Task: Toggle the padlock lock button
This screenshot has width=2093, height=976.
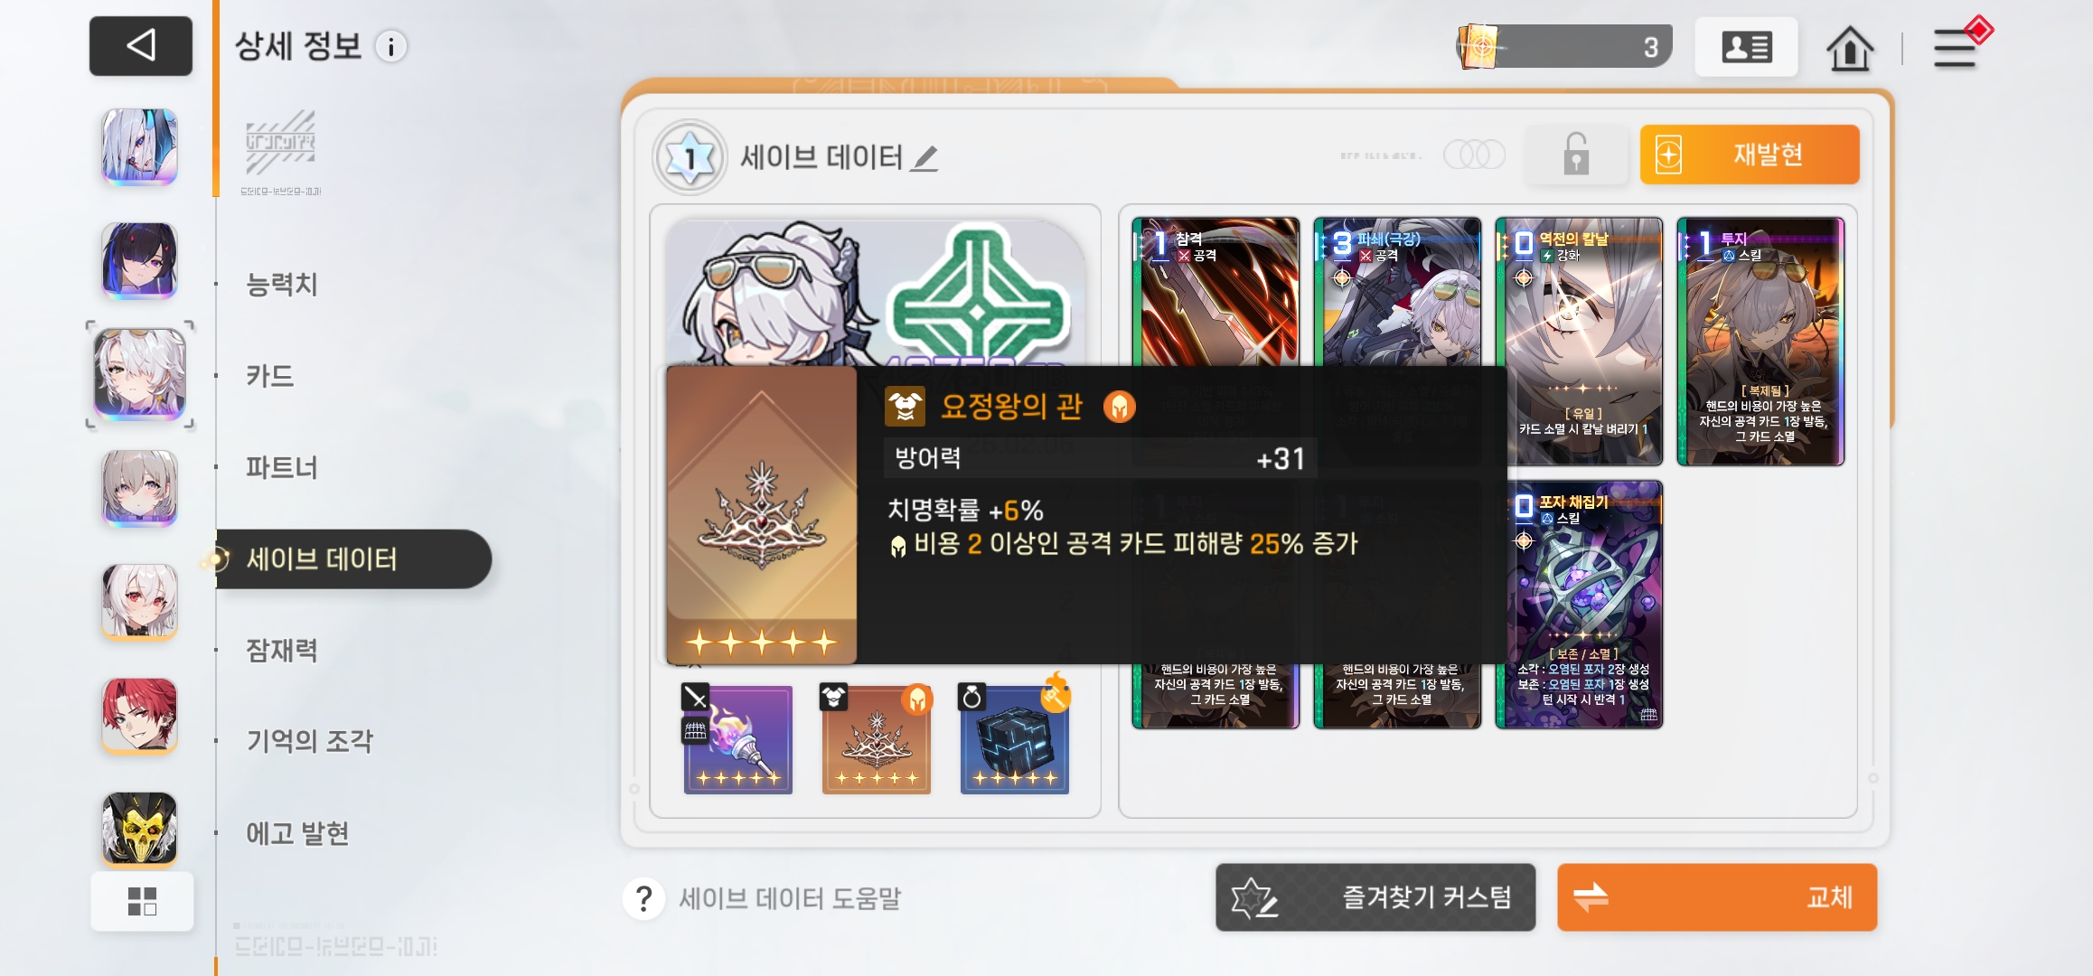Action: (1576, 155)
